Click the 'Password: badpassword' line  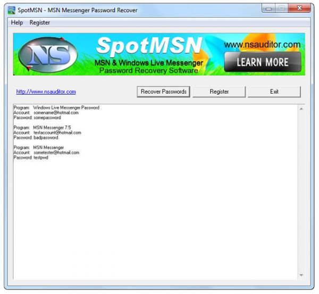tap(36, 138)
